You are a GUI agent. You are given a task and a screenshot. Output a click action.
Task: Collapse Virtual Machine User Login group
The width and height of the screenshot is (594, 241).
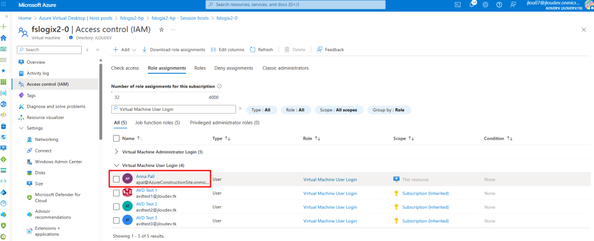click(116, 165)
